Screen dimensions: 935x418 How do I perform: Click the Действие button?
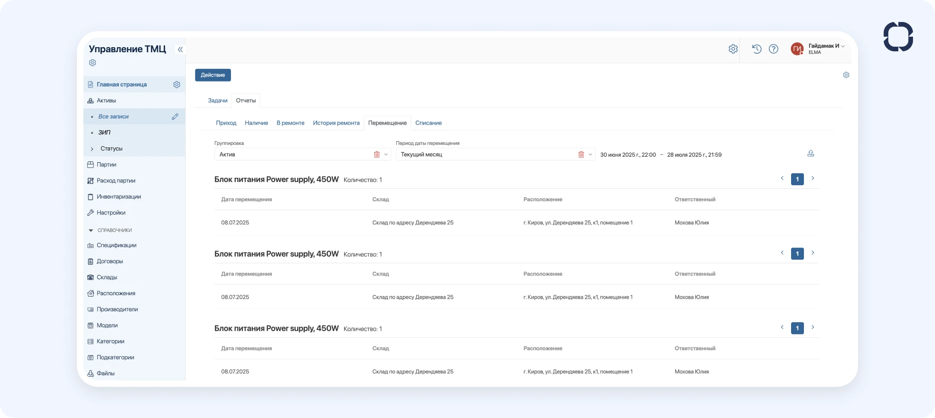tap(213, 75)
